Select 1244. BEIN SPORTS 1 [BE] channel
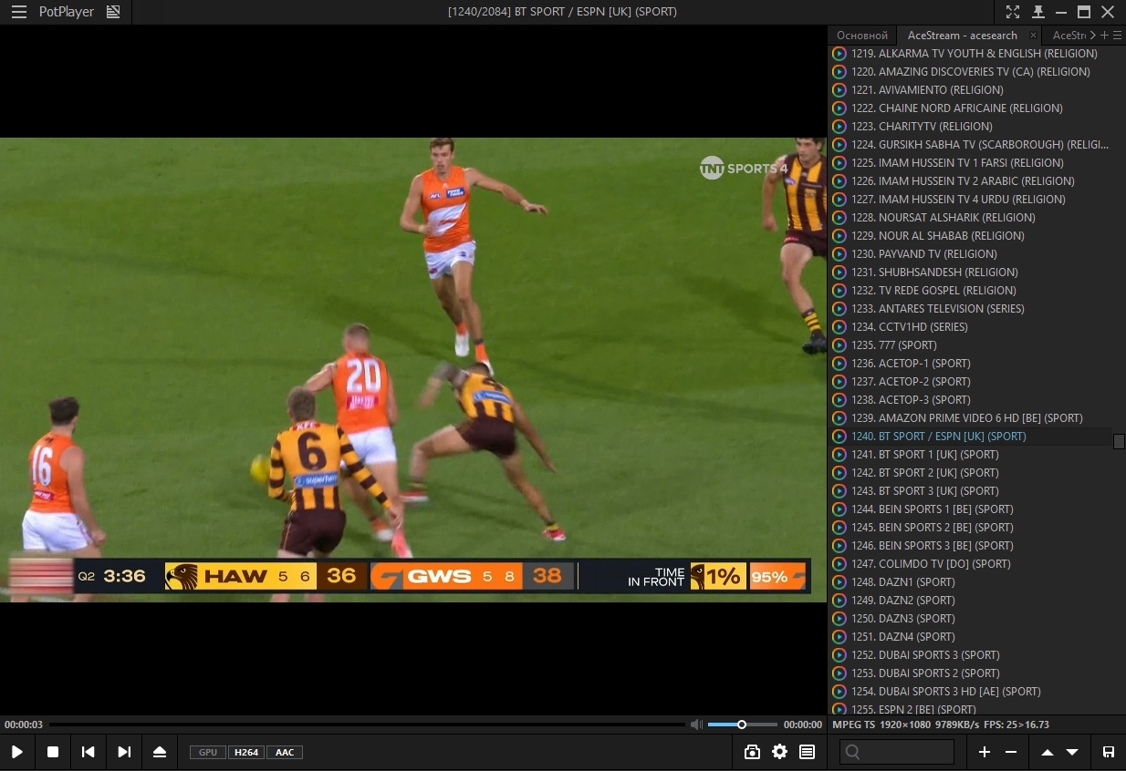 971,509
